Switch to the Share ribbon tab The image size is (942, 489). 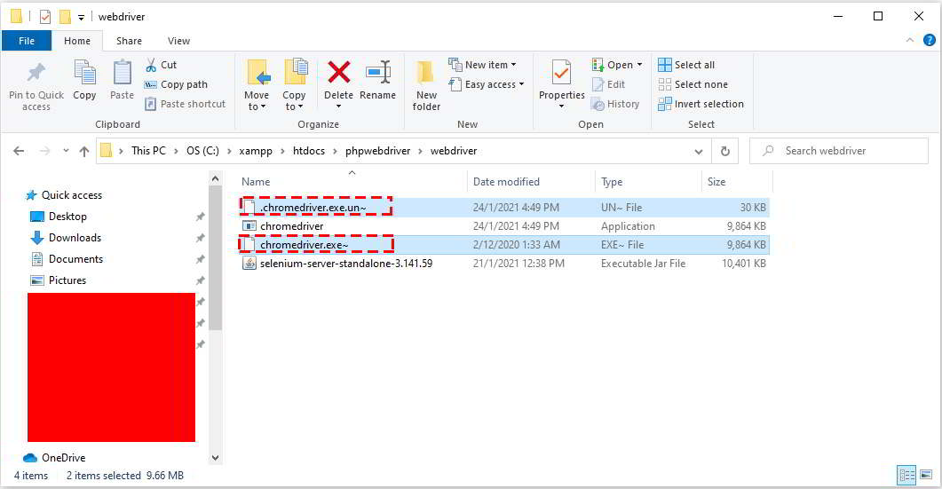click(x=129, y=41)
